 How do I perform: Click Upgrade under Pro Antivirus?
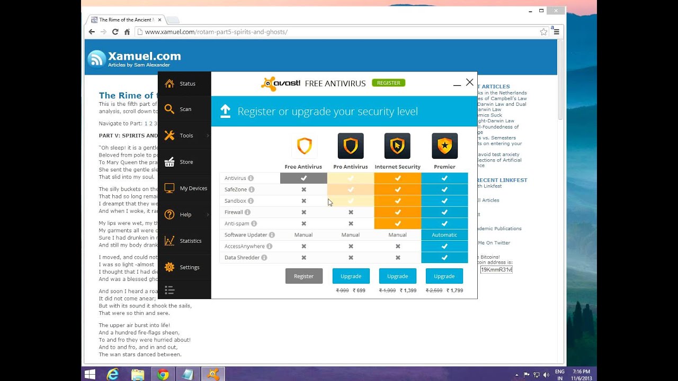351,276
